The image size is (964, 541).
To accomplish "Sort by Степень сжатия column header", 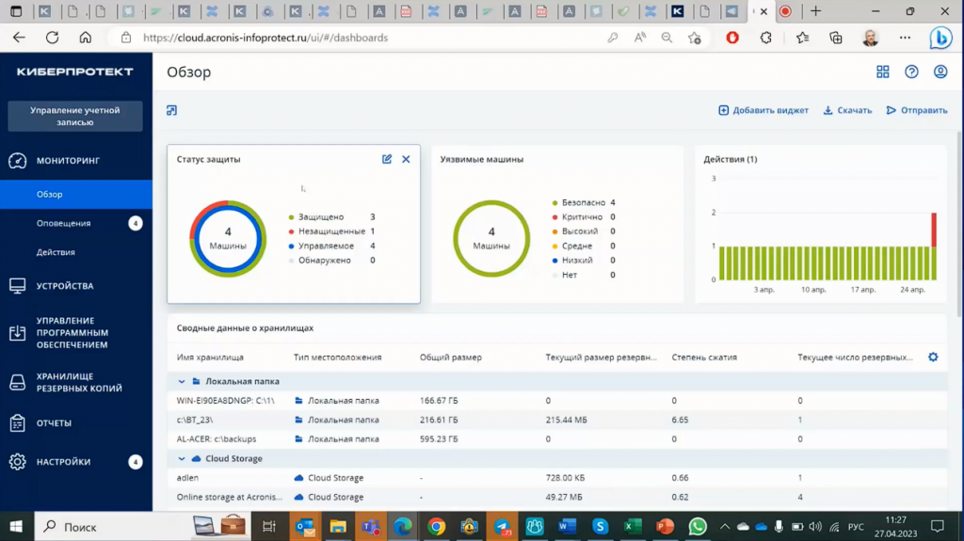I will [x=704, y=358].
